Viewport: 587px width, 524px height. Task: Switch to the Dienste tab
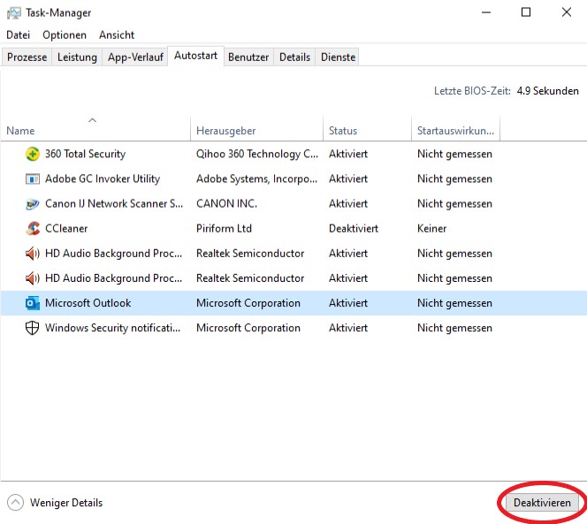tap(338, 57)
